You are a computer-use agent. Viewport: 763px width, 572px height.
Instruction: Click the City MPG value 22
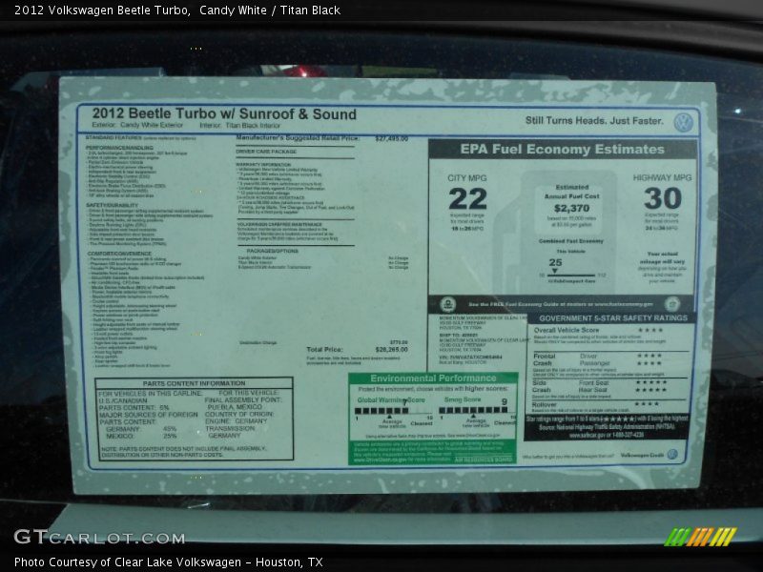[x=467, y=199]
